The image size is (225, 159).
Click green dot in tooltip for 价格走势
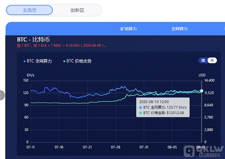click(x=140, y=113)
